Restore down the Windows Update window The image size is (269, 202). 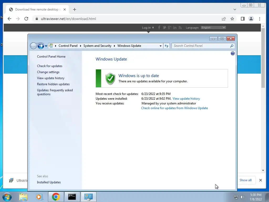[222, 38]
